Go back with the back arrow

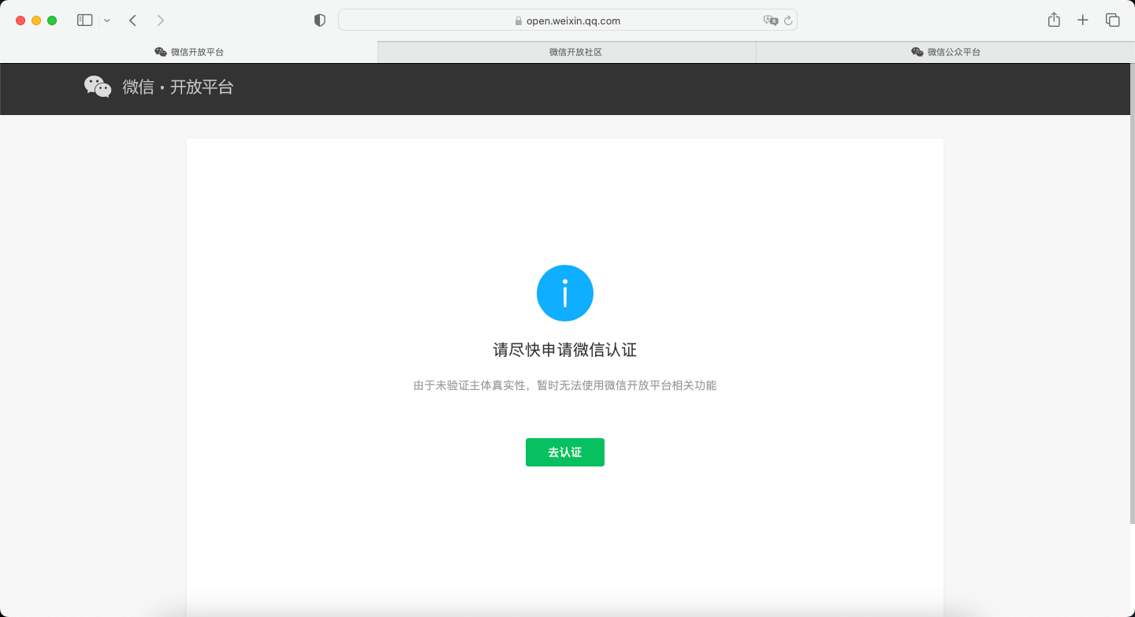pos(132,20)
